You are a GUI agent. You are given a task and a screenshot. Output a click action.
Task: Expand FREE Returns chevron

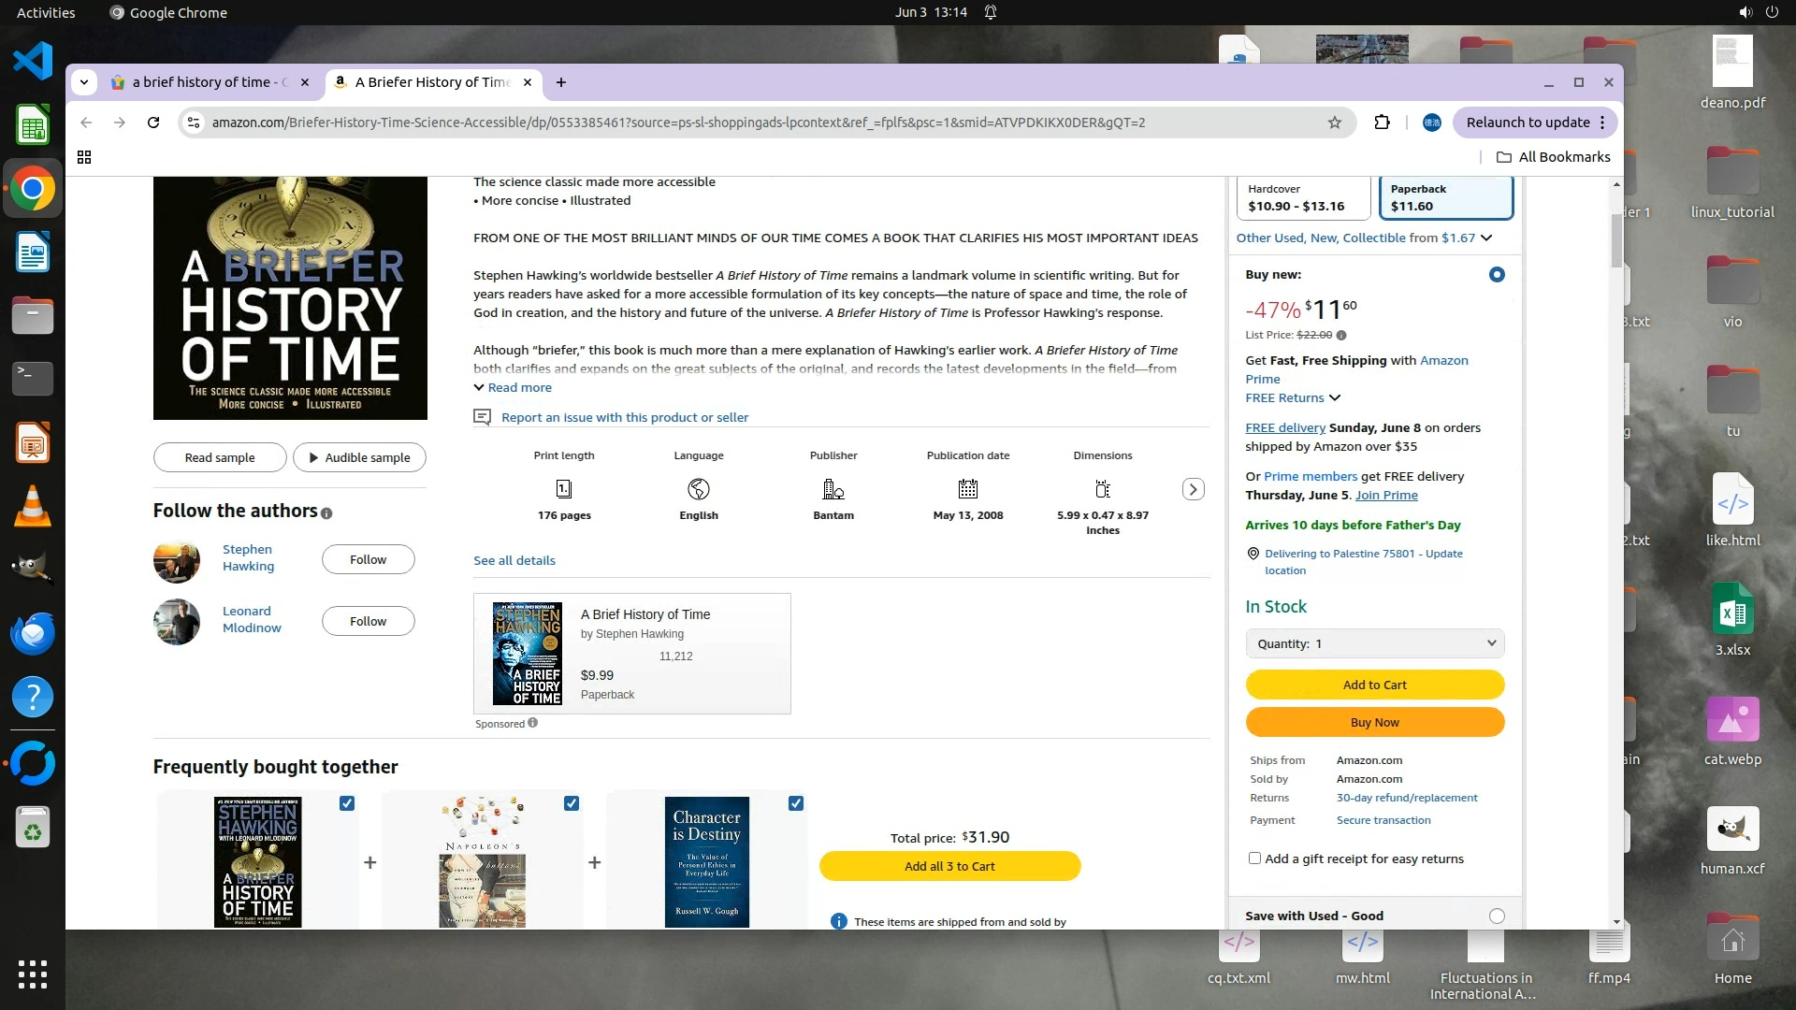[x=1335, y=398]
